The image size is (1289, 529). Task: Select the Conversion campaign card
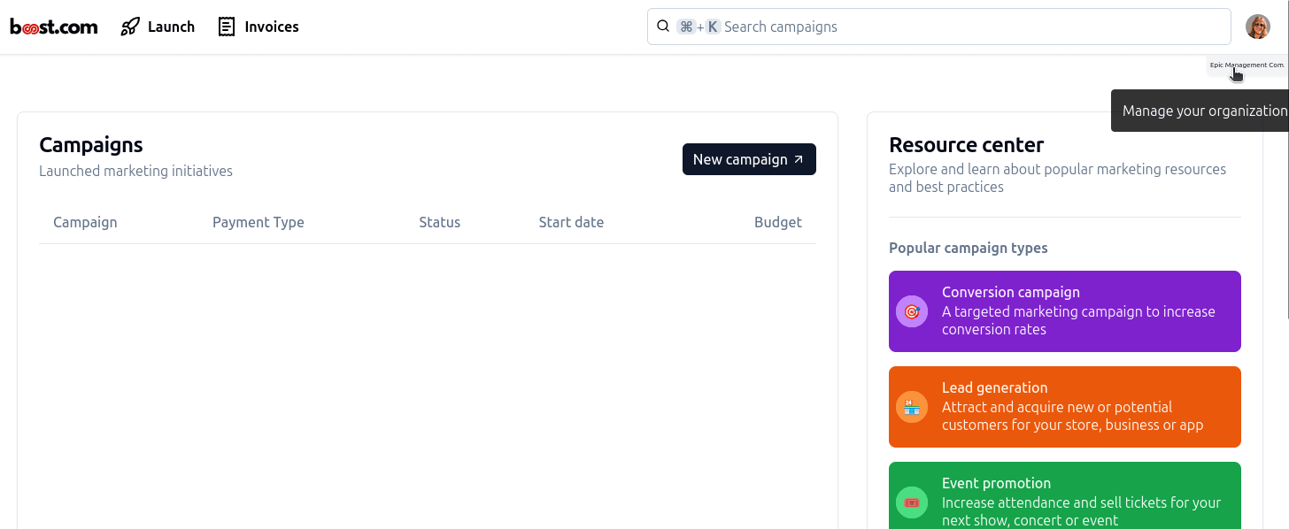tap(1064, 311)
